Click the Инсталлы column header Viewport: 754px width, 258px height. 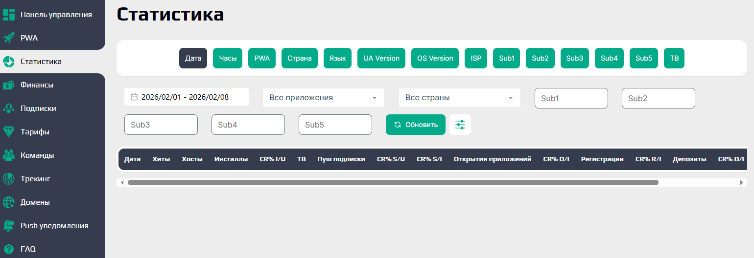[231, 159]
